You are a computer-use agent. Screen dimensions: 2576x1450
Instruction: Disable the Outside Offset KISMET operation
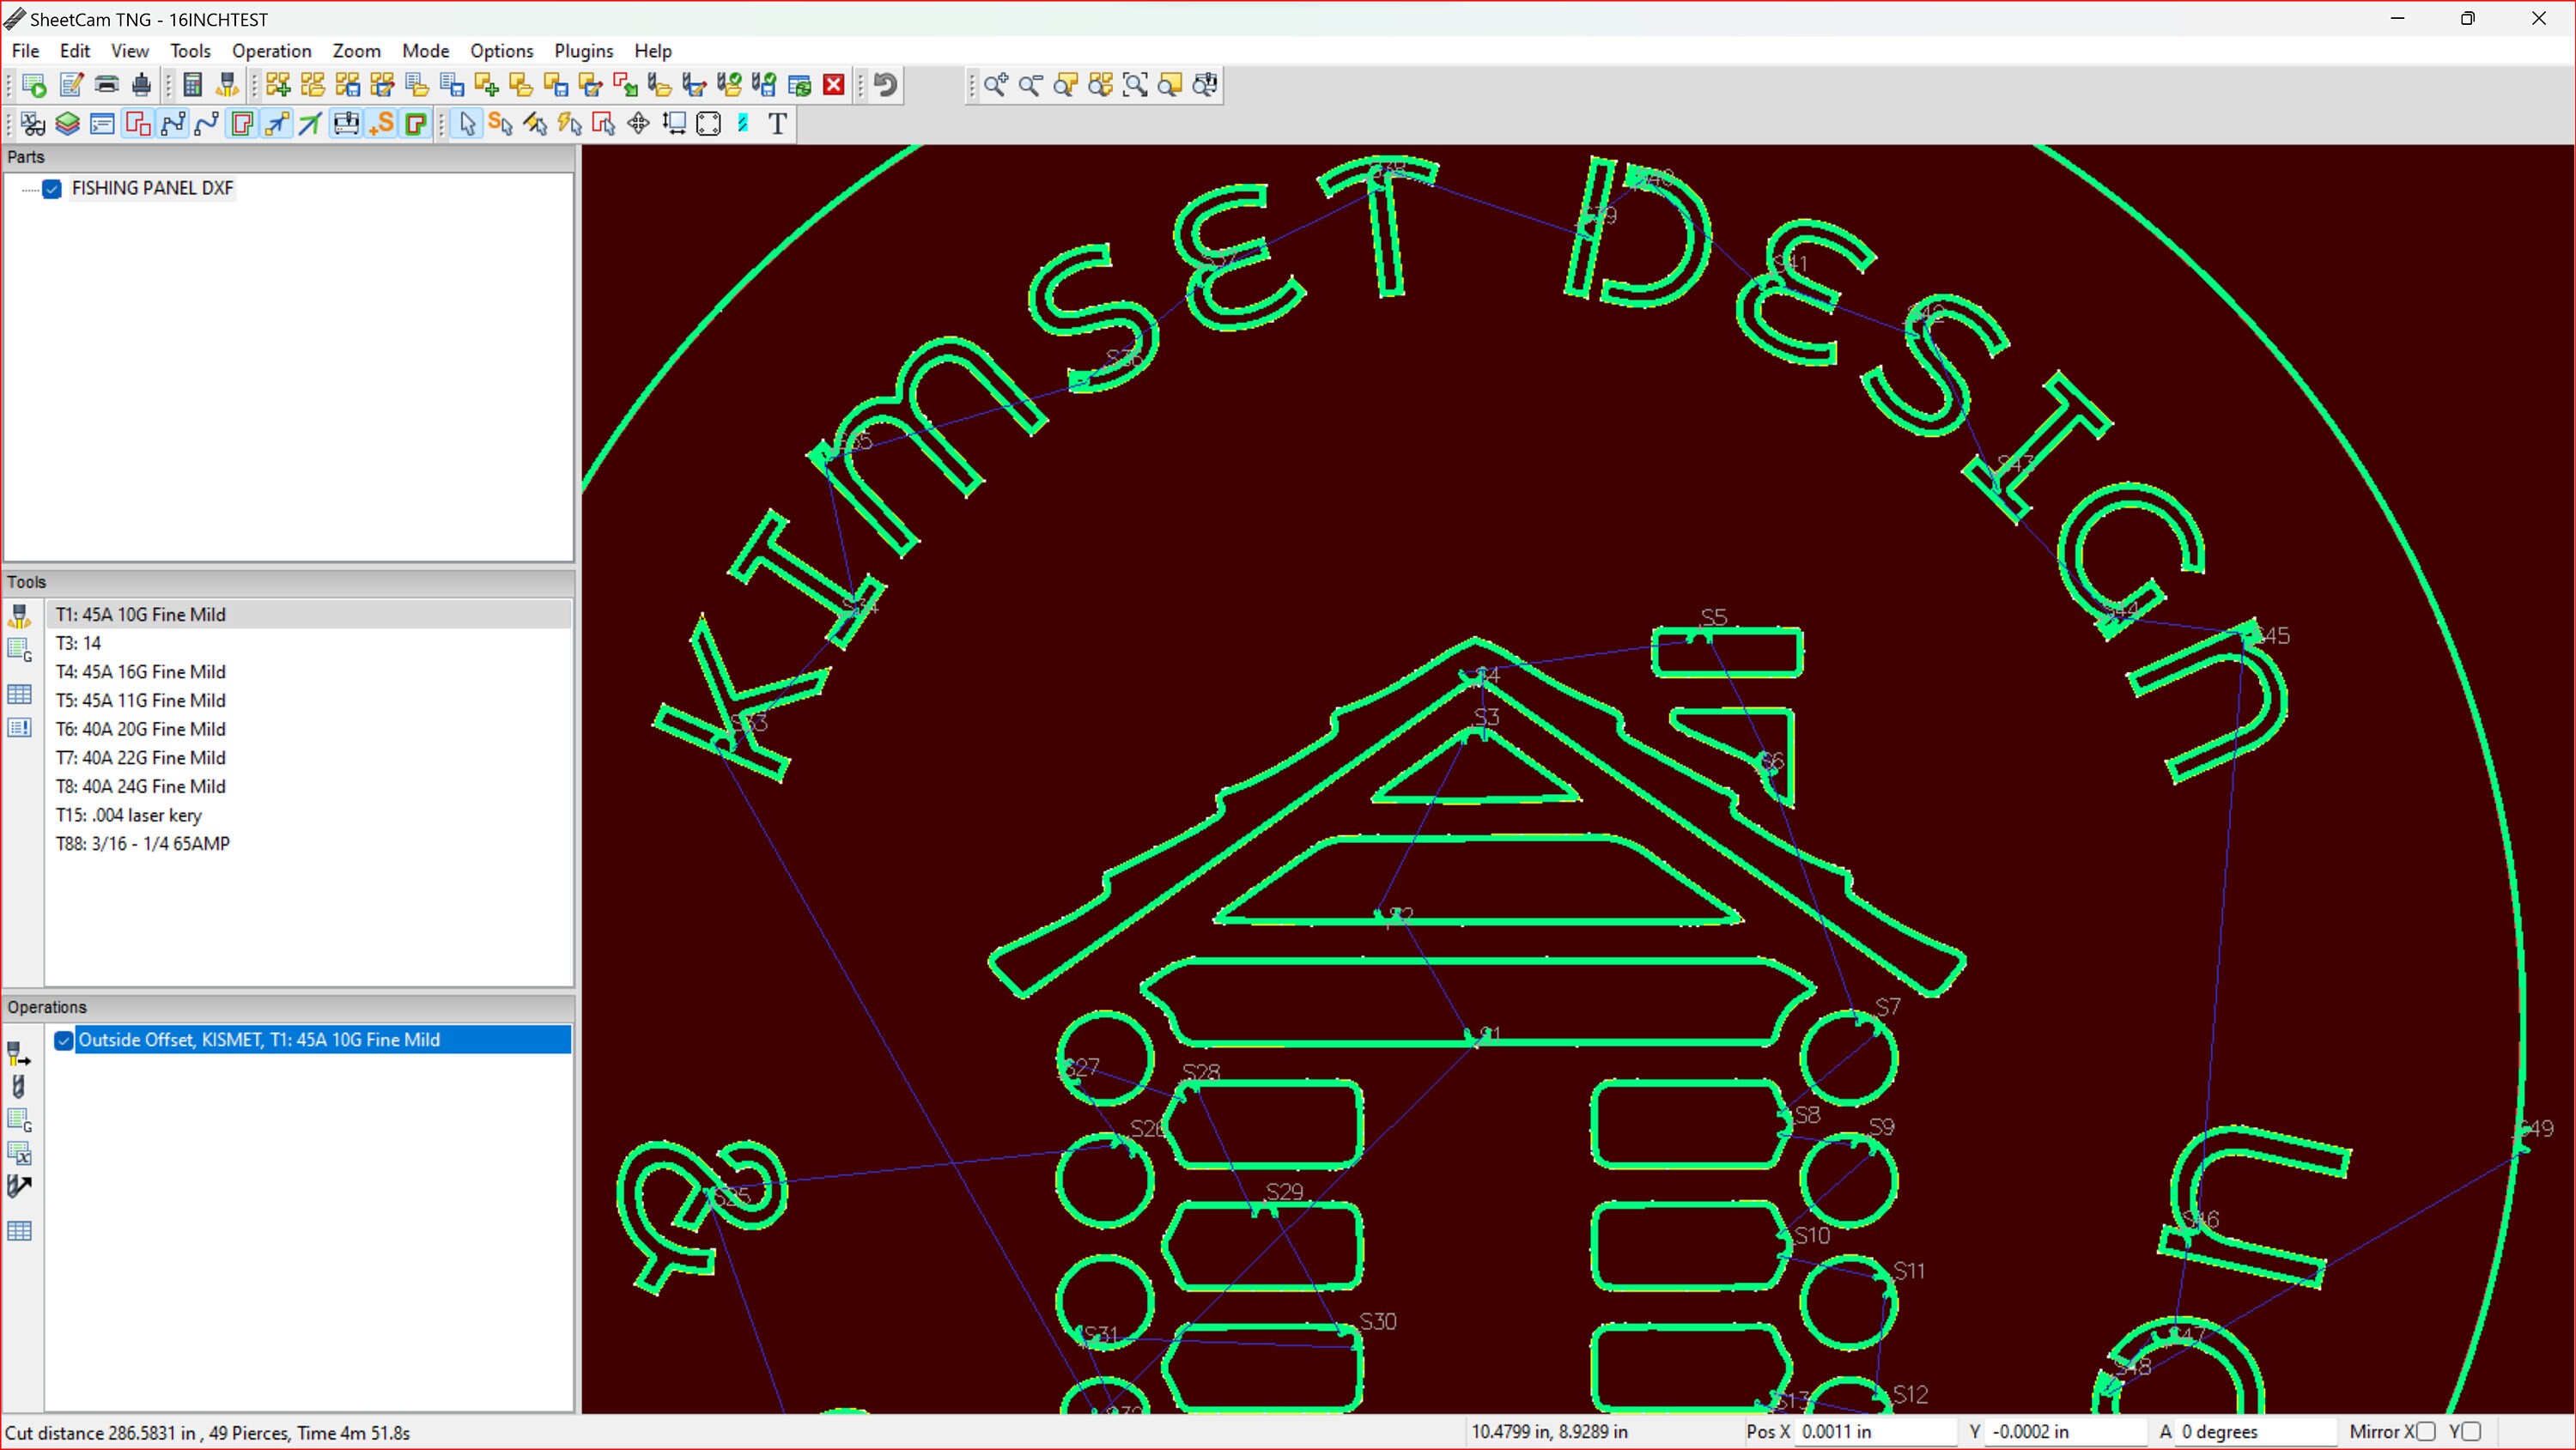click(63, 1040)
